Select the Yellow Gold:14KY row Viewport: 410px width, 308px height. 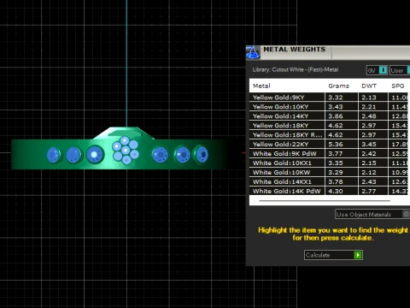[x=330, y=116]
